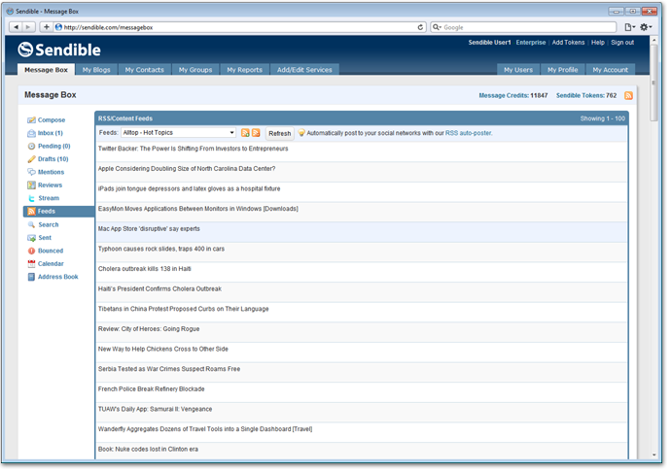Open the My Profile tab

pos(562,70)
